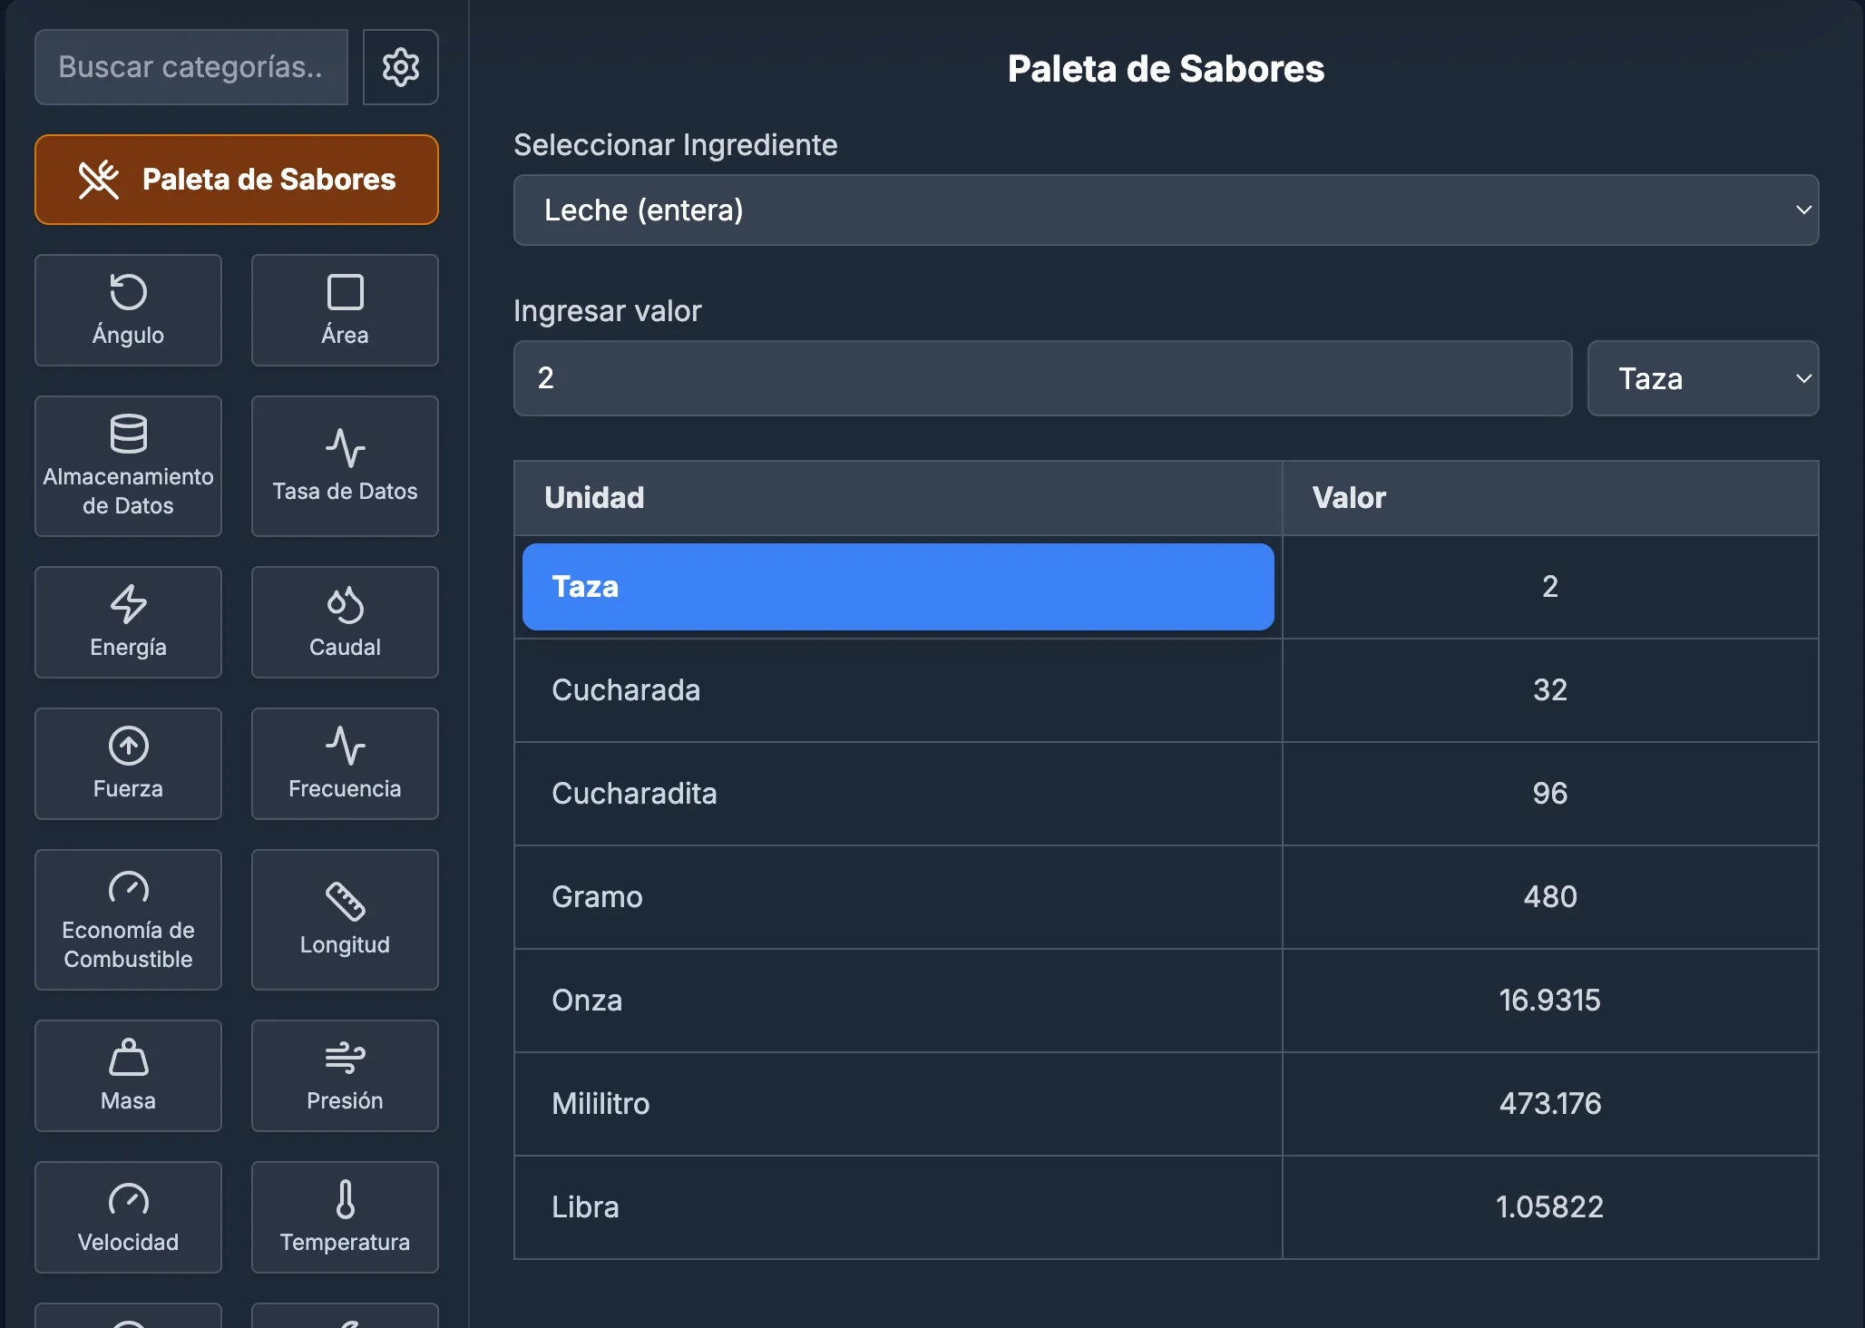Open the Frecuencia category

[x=345, y=764]
